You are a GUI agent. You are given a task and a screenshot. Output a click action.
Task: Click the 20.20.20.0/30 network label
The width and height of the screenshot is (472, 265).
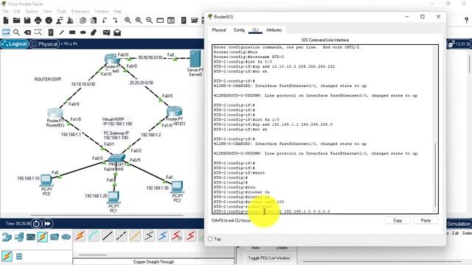pyautogui.click(x=141, y=82)
